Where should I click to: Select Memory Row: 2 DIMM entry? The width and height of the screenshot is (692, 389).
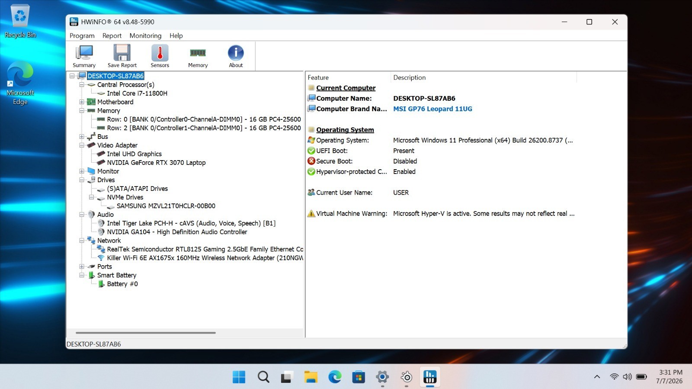pyautogui.click(x=204, y=128)
